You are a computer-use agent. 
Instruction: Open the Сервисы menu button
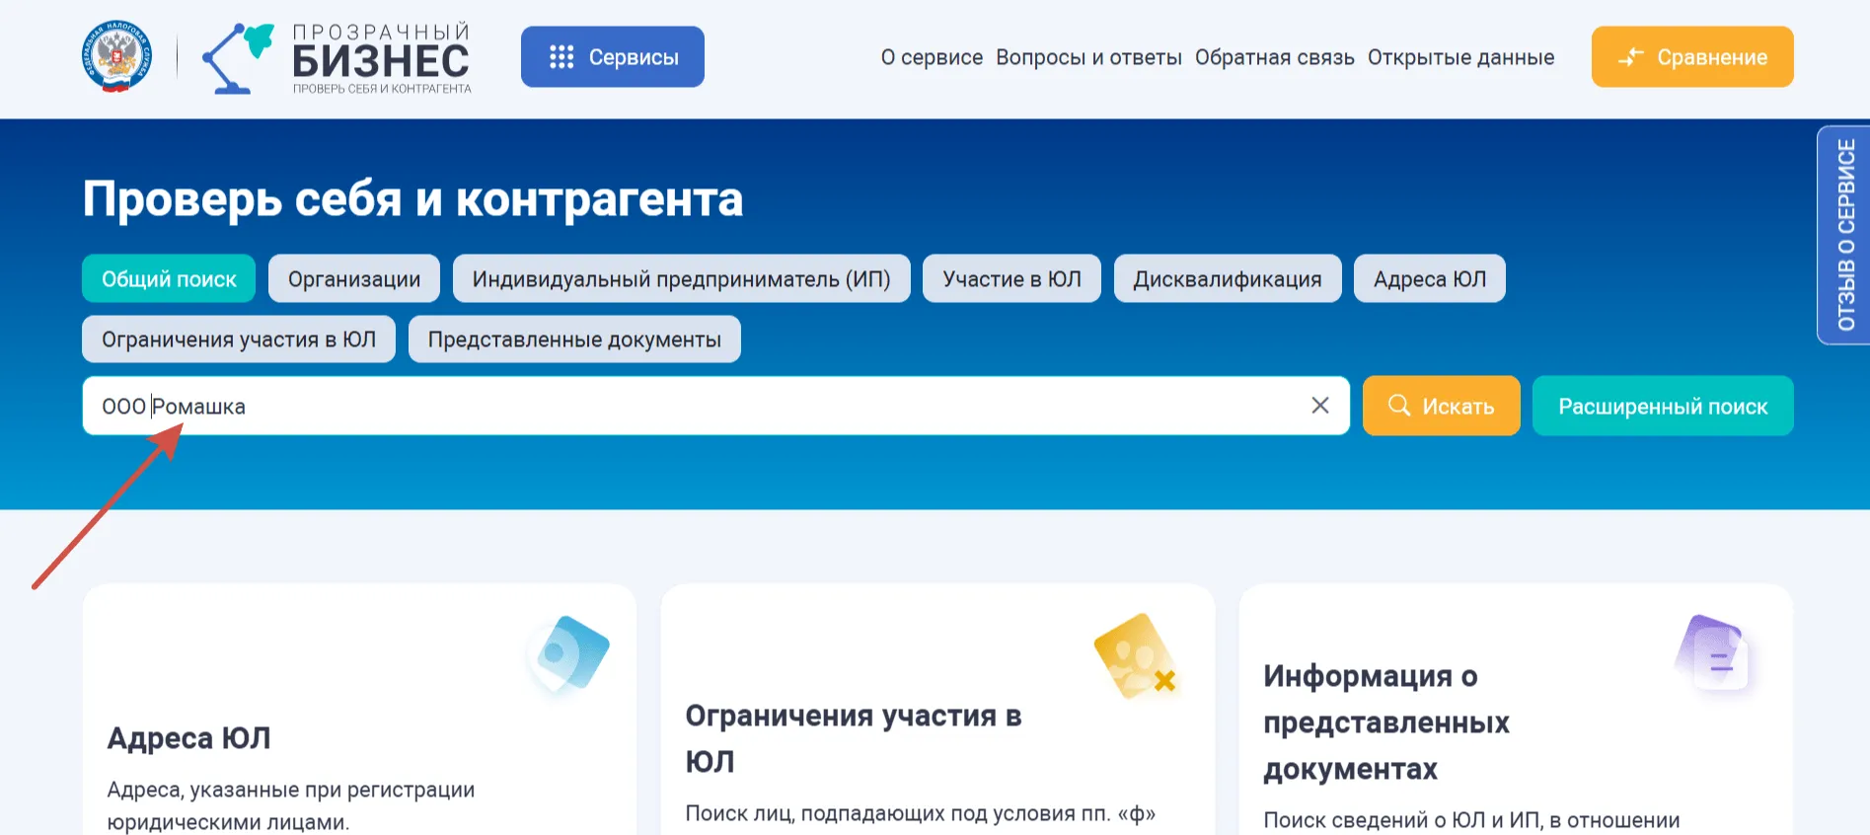[613, 57]
